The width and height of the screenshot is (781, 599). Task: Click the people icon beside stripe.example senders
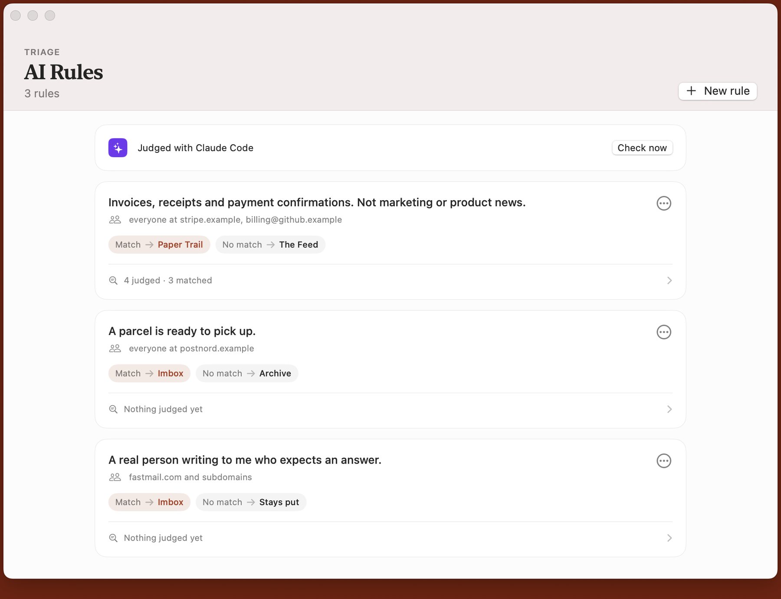click(115, 220)
